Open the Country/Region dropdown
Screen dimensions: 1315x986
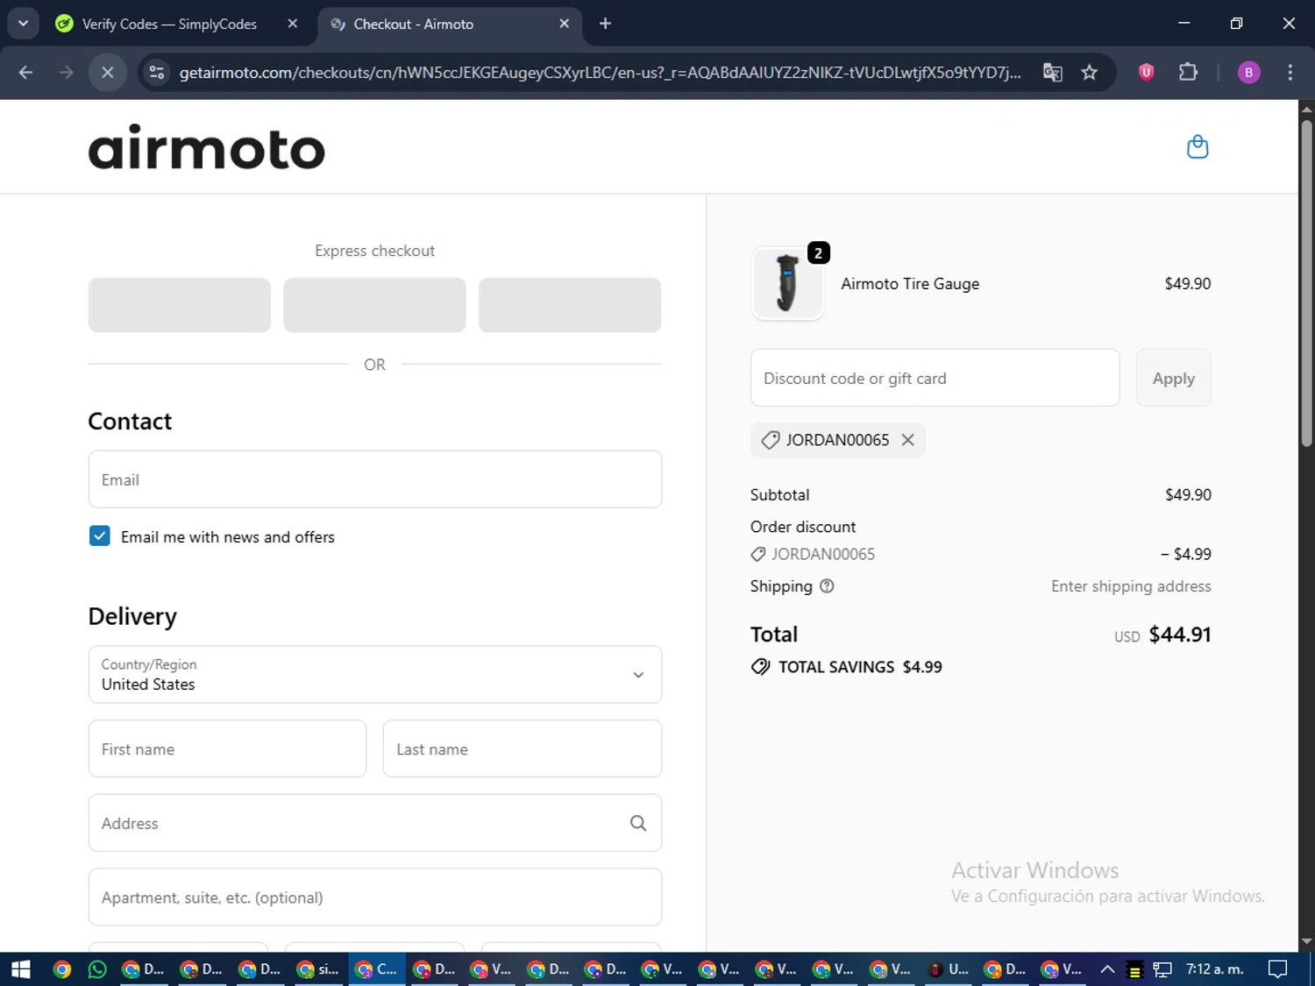pos(375,675)
